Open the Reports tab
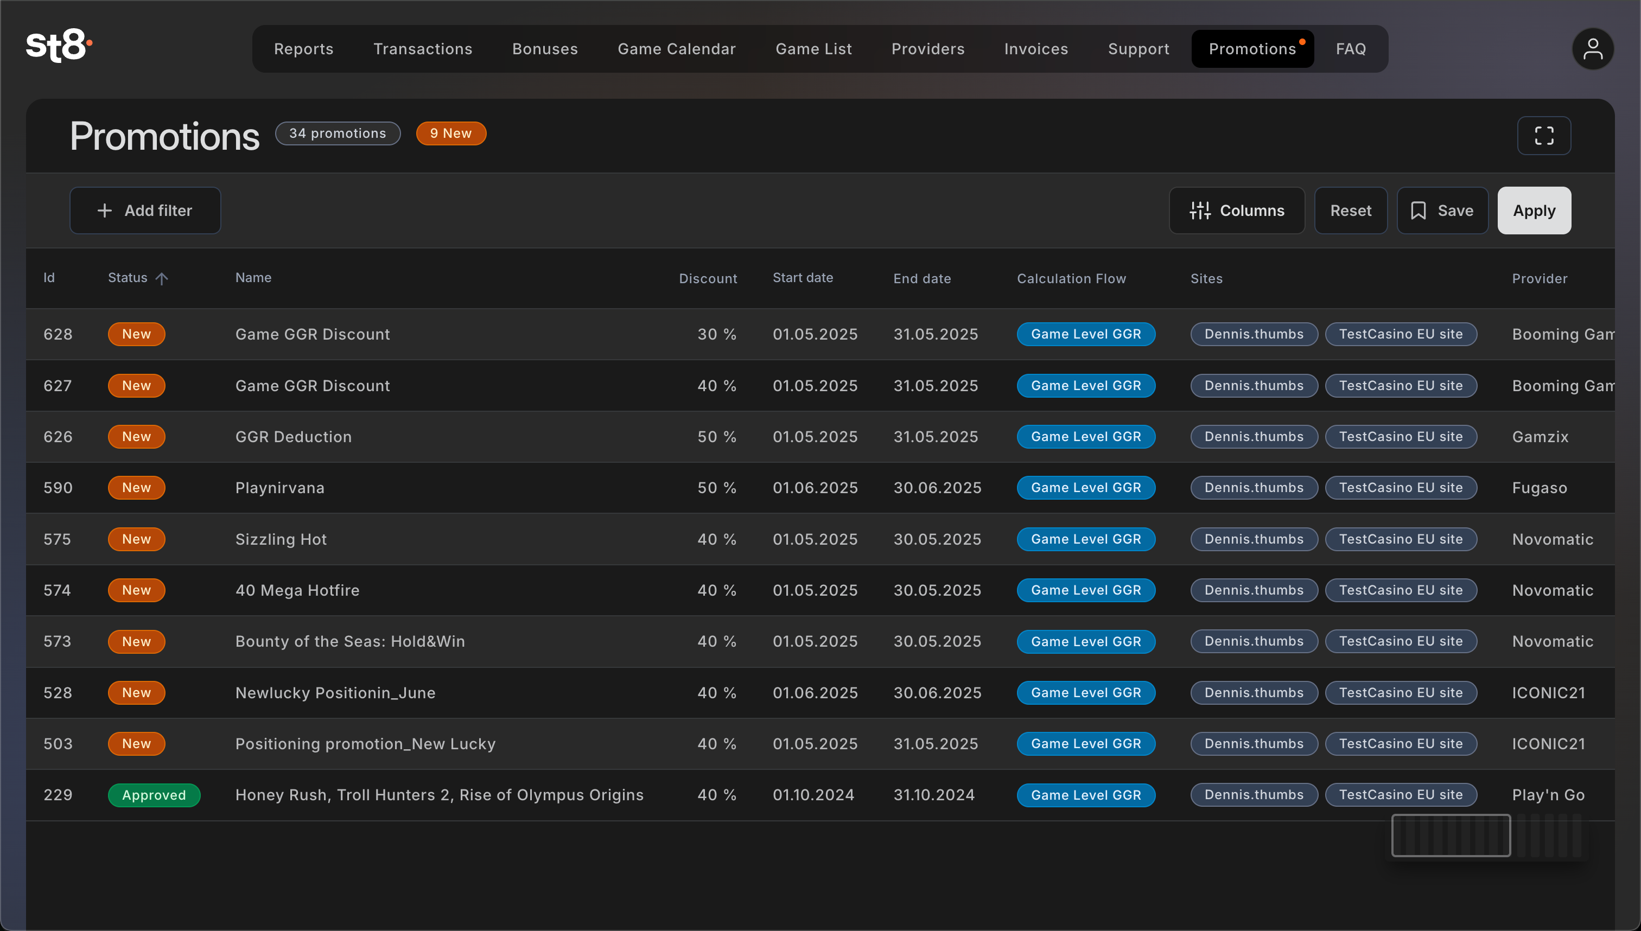Viewport: 1641px width, 931px height. [x=304, y=49]
